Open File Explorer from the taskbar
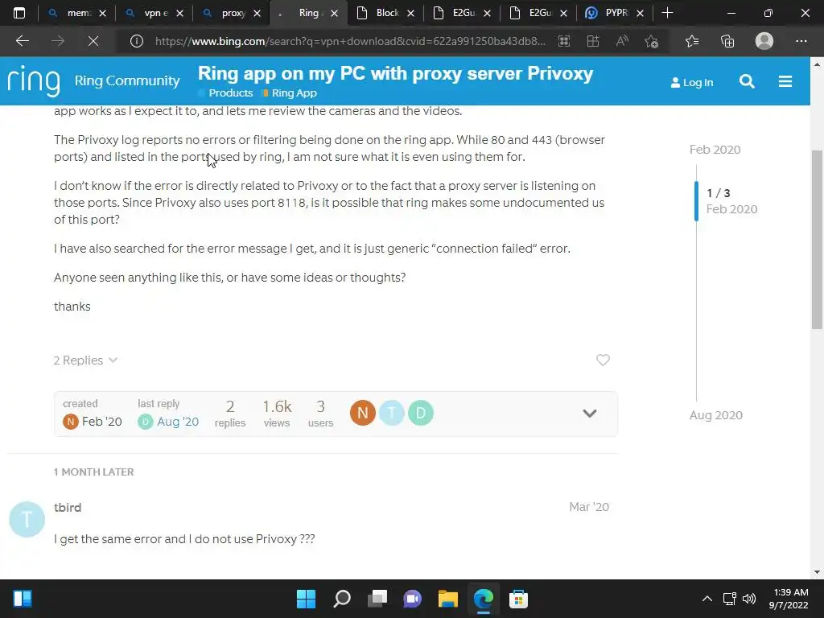Screen dimensions: 824x618 click(447, 599)
